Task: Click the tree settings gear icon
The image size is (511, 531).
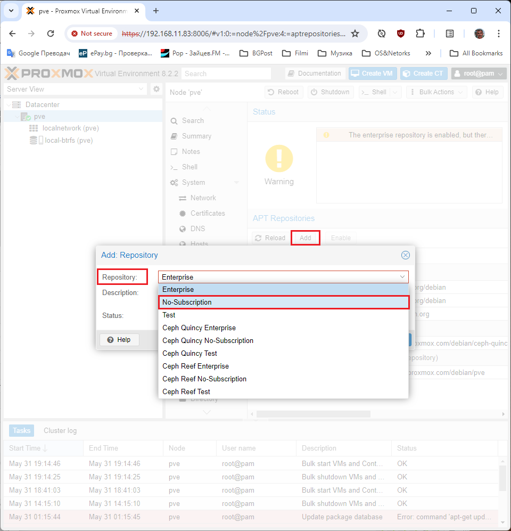Action: click(156, 89)
